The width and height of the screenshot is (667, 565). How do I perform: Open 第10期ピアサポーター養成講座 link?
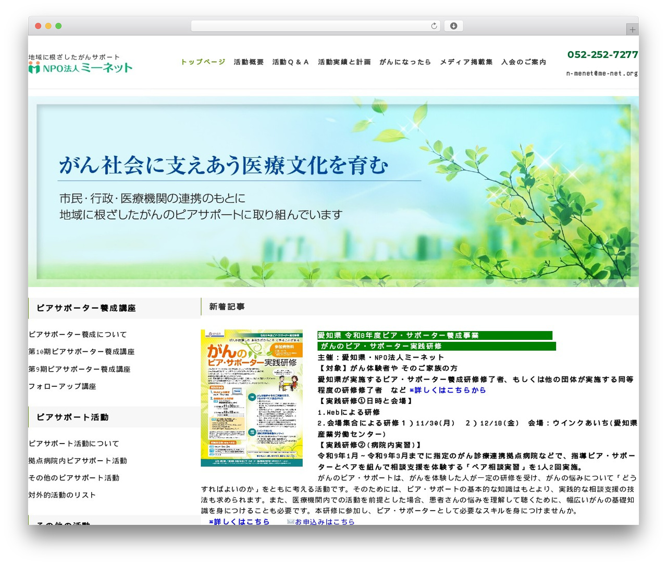82,352
